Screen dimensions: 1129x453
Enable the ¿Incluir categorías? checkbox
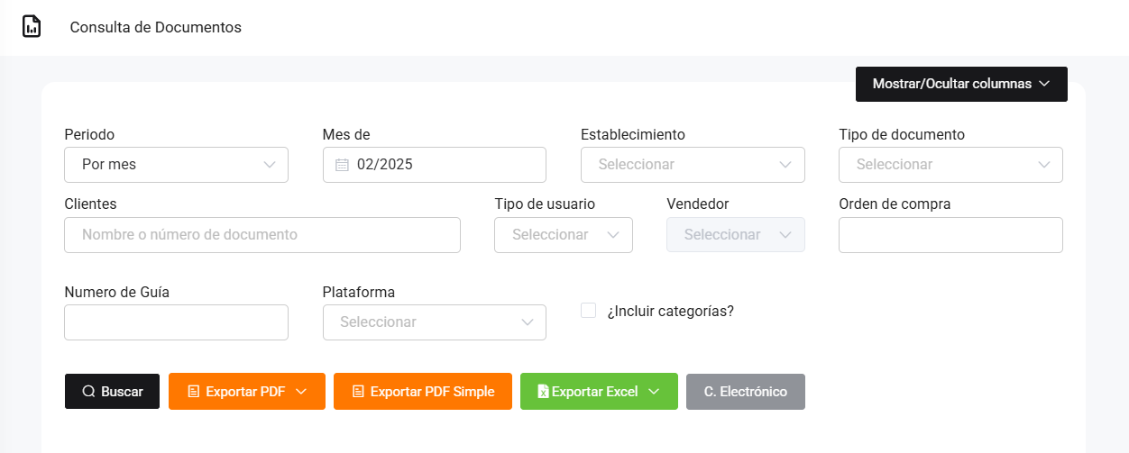[x=589, y=311]
